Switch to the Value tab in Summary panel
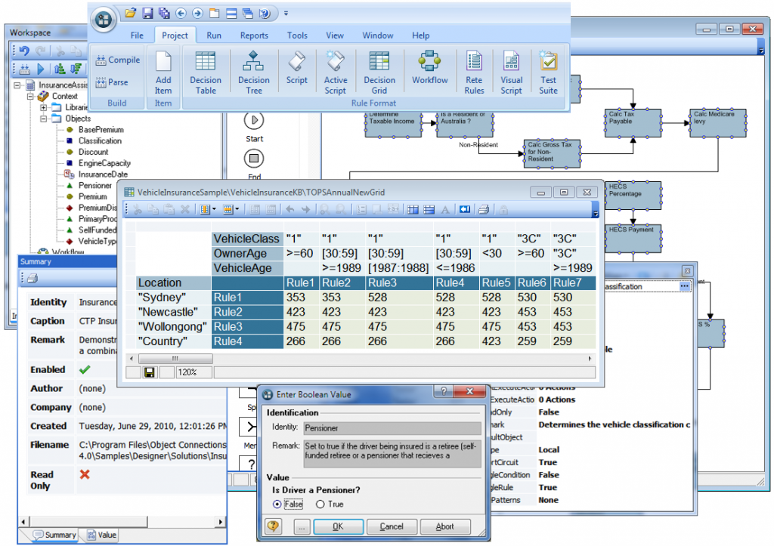 point(101,535)
